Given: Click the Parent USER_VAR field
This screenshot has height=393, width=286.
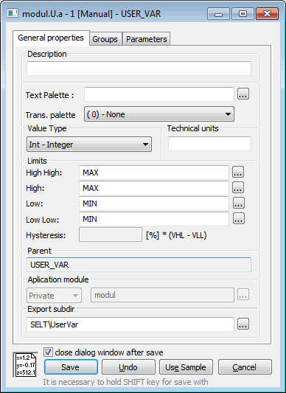Looking at the screenshot, I should click(139, 265).
